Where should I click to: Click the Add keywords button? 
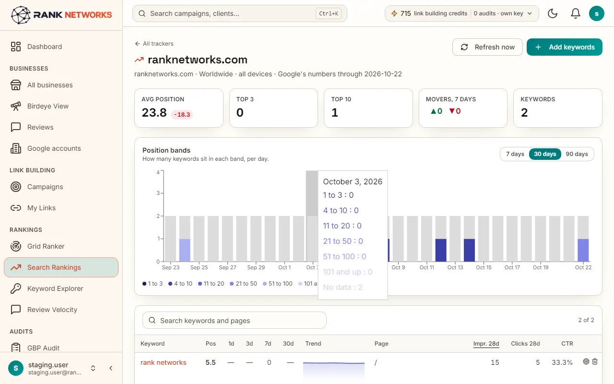pyautogui.click(x=565, y=47)
